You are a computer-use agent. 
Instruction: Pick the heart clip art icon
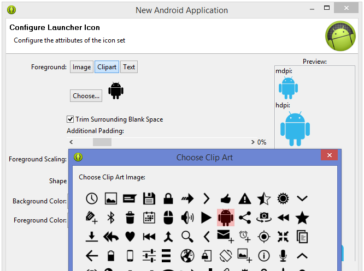click(x=130, y=237)
